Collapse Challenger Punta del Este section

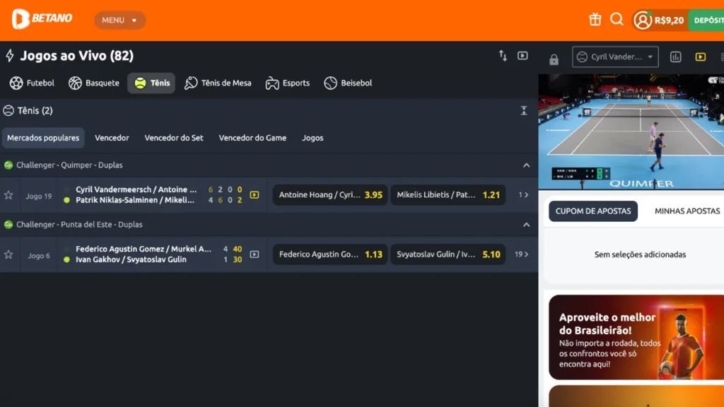526,225
